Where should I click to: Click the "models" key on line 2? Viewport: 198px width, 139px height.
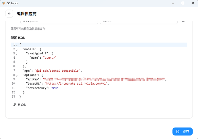click(x=29, y=49)
